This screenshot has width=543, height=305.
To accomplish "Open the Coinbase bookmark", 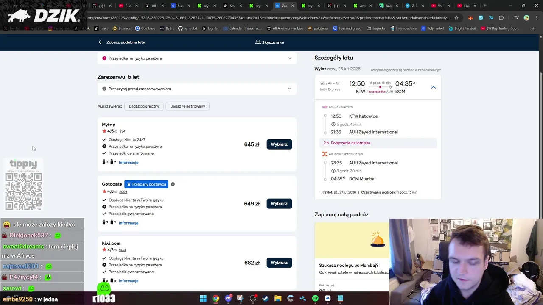I will click(145, 28).
